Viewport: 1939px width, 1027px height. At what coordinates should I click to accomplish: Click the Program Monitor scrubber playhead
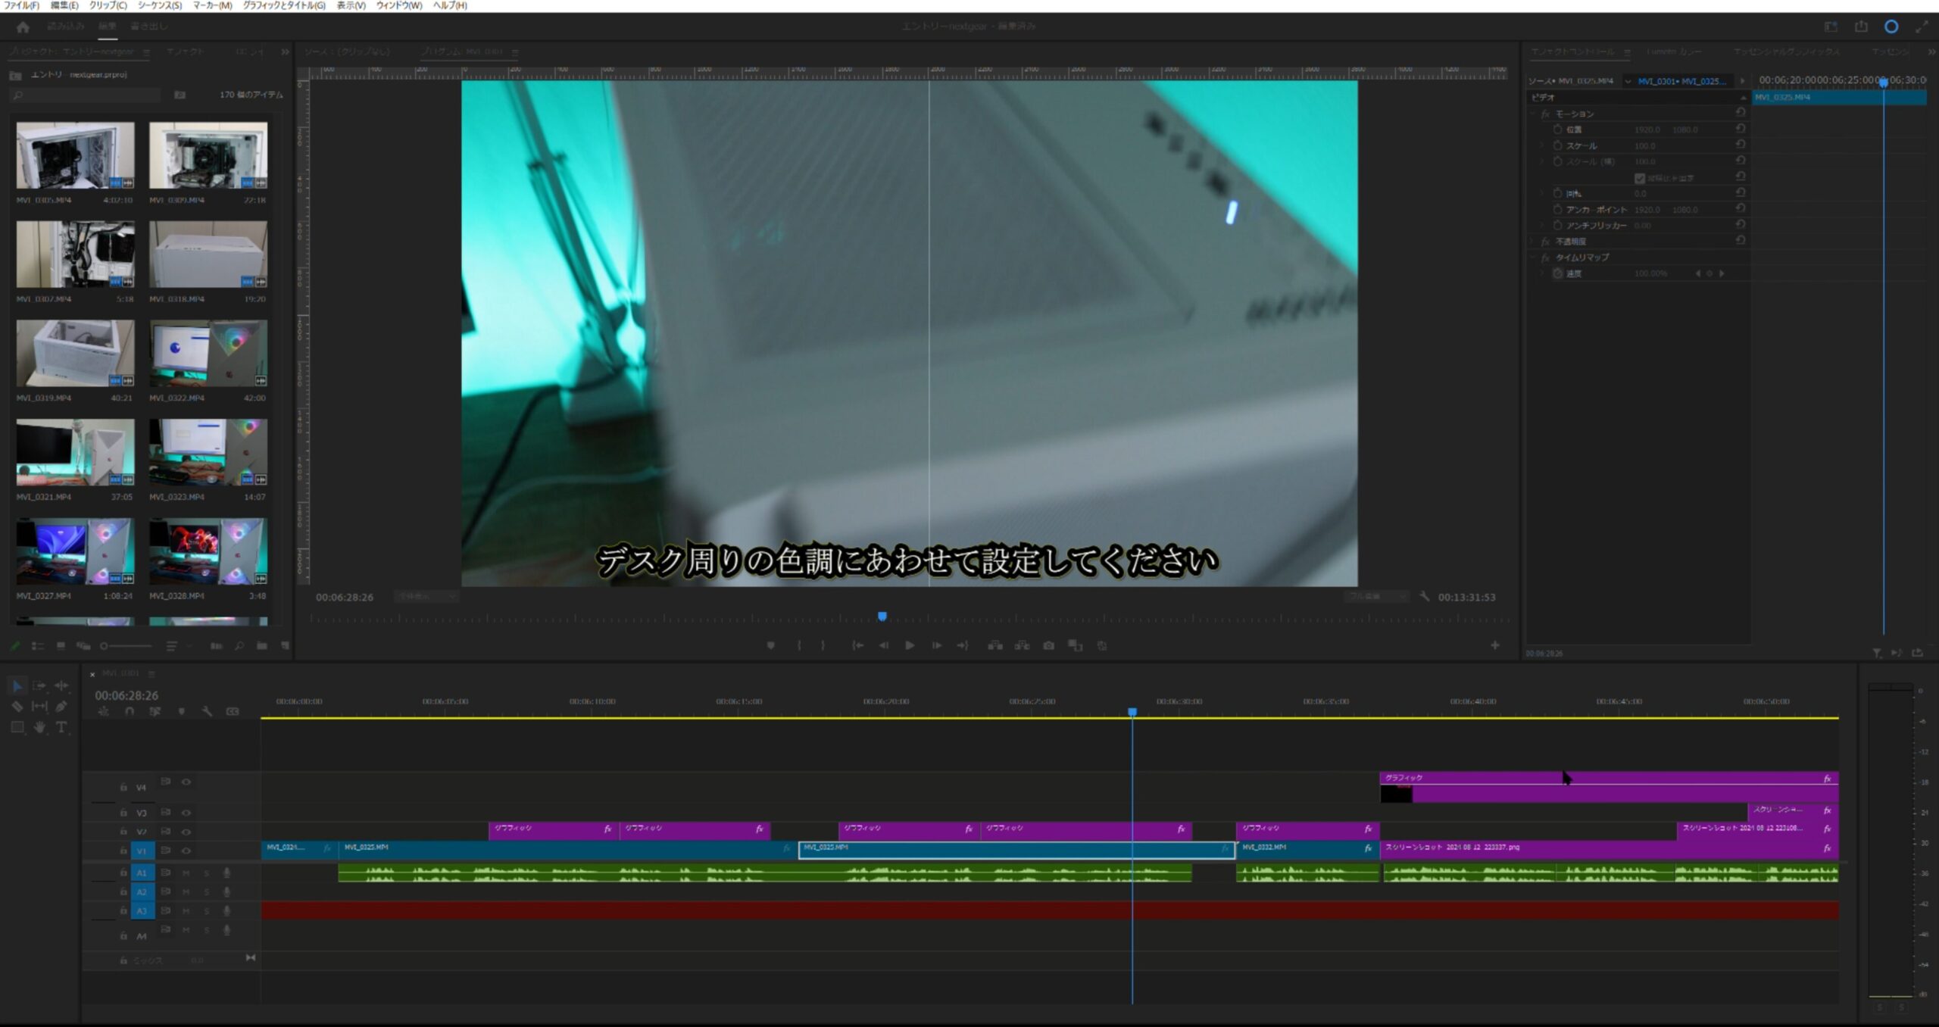pyautogui.click(x=882, y=616)
